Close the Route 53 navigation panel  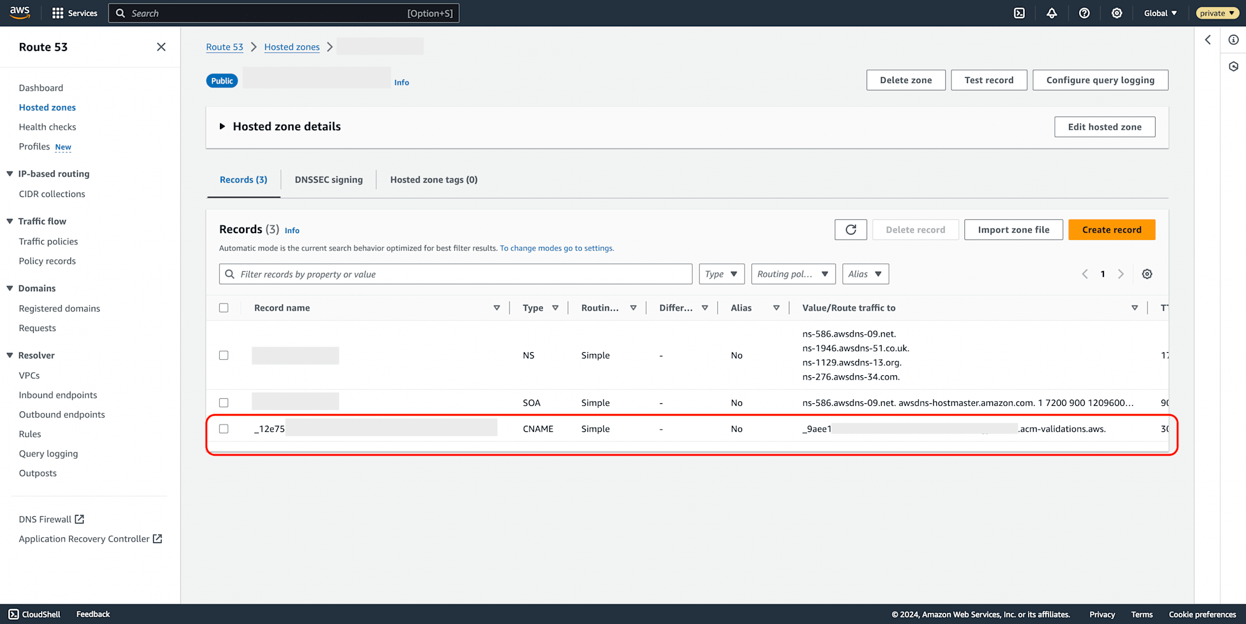pyautogui.click(x=161, y=47)
